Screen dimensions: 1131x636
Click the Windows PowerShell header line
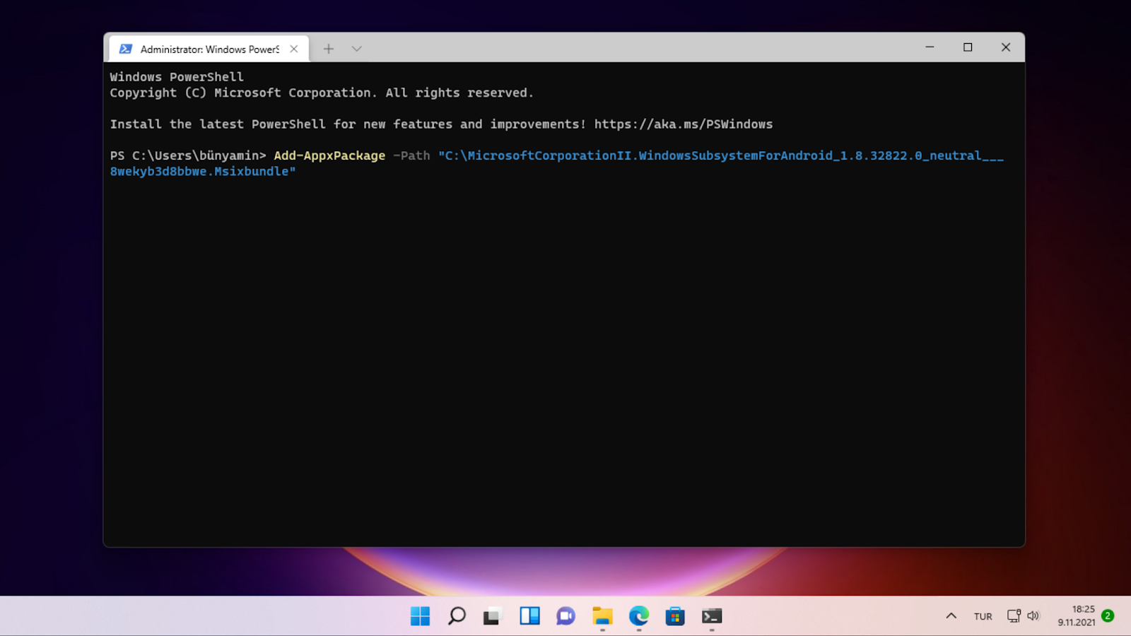177,77
